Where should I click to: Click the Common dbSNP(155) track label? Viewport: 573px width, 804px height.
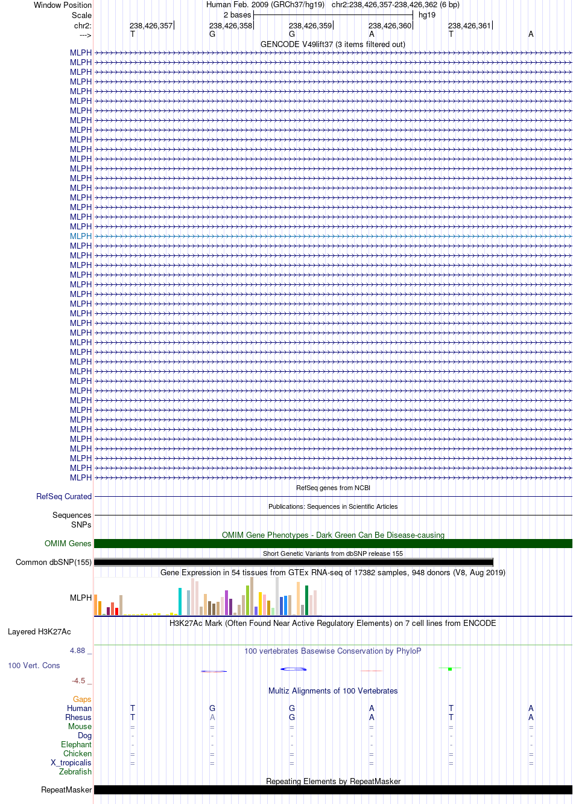[x=54, y=562]
